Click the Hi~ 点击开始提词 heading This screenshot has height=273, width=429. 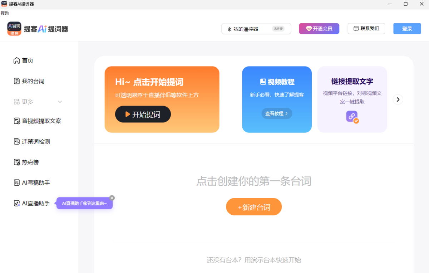[x=149, y=82]
